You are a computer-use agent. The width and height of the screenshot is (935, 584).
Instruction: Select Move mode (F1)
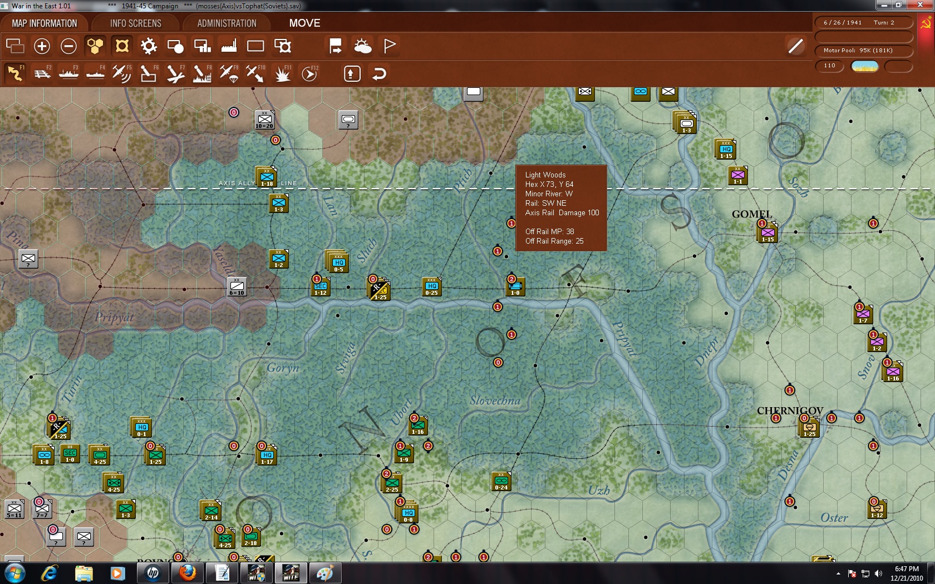tap(15, 73)
